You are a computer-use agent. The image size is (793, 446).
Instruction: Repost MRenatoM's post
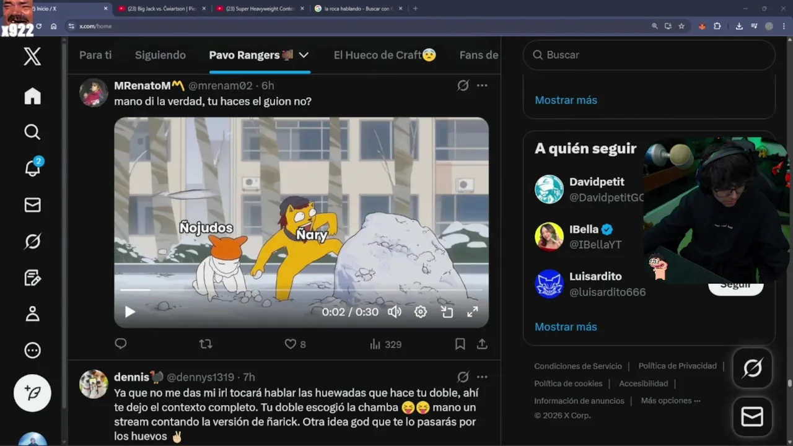pyautogui.click(x=206, y=344)
